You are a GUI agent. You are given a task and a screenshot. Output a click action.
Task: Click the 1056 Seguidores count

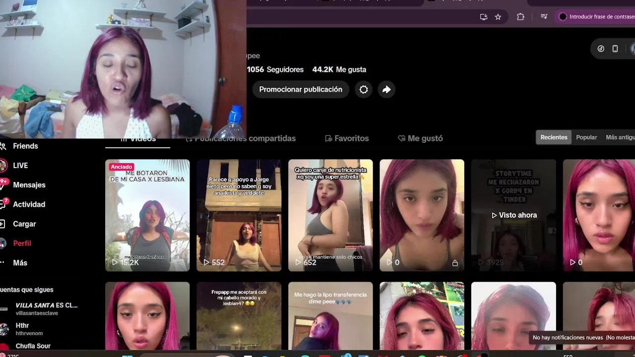point(275,69)
